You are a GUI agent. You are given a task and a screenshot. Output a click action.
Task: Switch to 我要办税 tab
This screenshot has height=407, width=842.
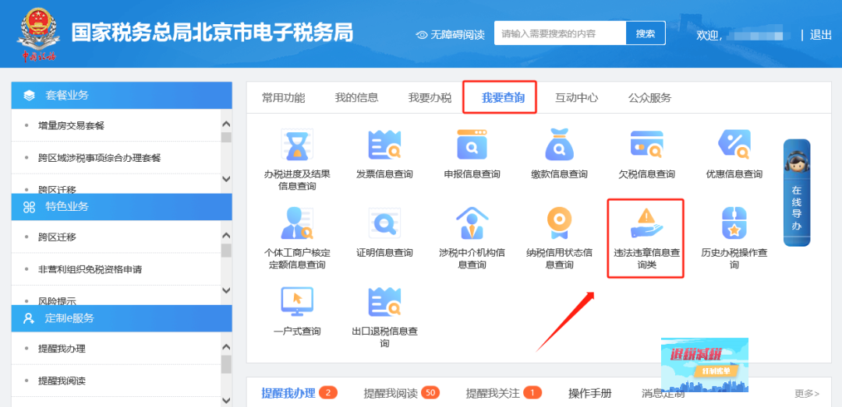430,97
